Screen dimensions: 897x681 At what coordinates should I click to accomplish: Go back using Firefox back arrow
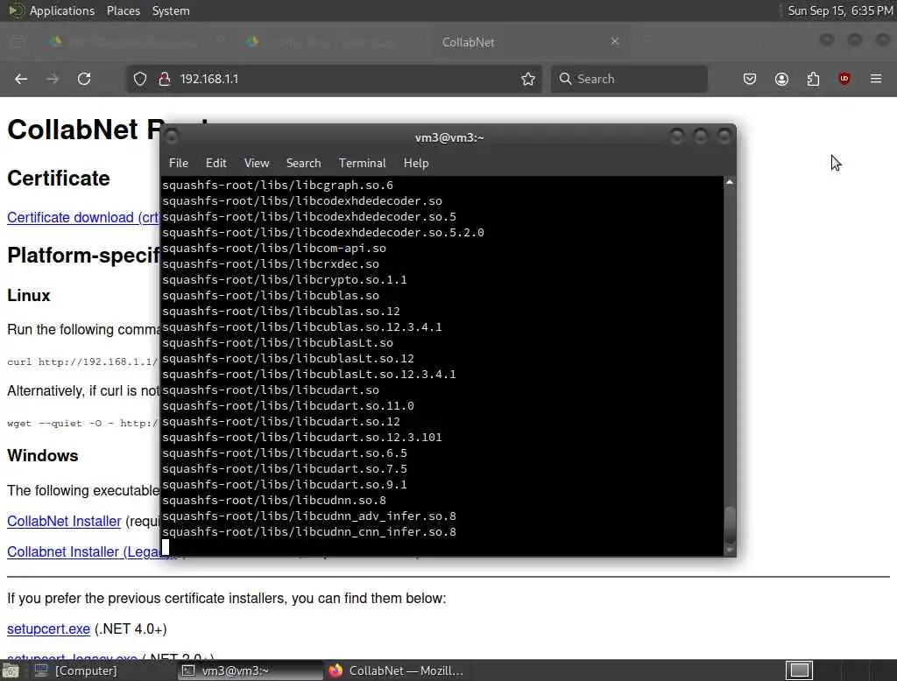[21, 79]
